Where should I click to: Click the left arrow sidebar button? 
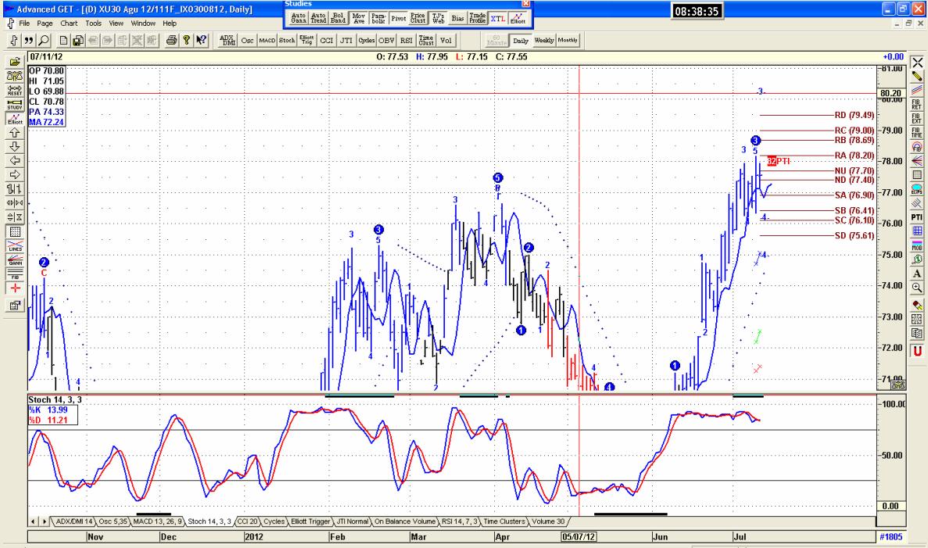[x=15, y=160]
